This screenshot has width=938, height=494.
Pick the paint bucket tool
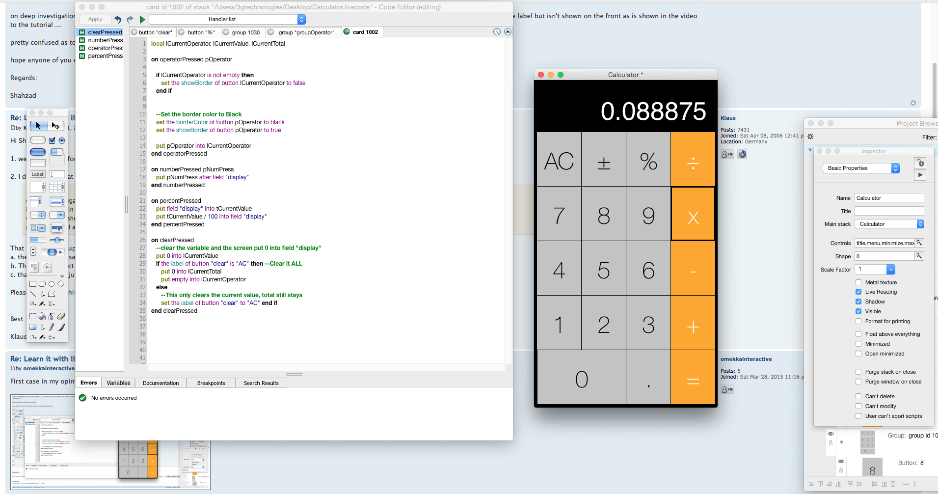[x=42, y=317]
